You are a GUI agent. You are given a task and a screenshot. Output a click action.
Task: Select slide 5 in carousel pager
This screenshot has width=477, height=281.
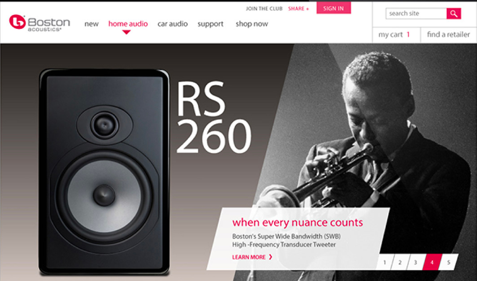(x=449, y=262)
